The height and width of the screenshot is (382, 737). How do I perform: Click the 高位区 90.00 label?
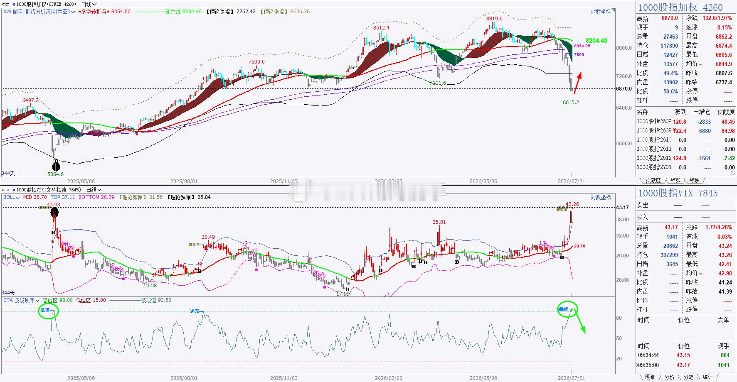57,301
